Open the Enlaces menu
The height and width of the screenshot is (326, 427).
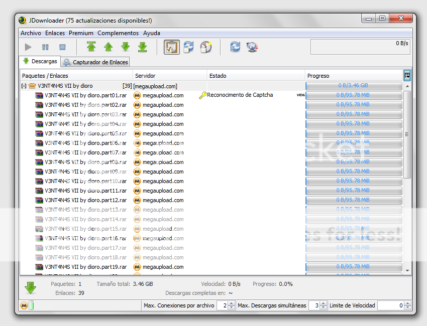coord(55,33)
